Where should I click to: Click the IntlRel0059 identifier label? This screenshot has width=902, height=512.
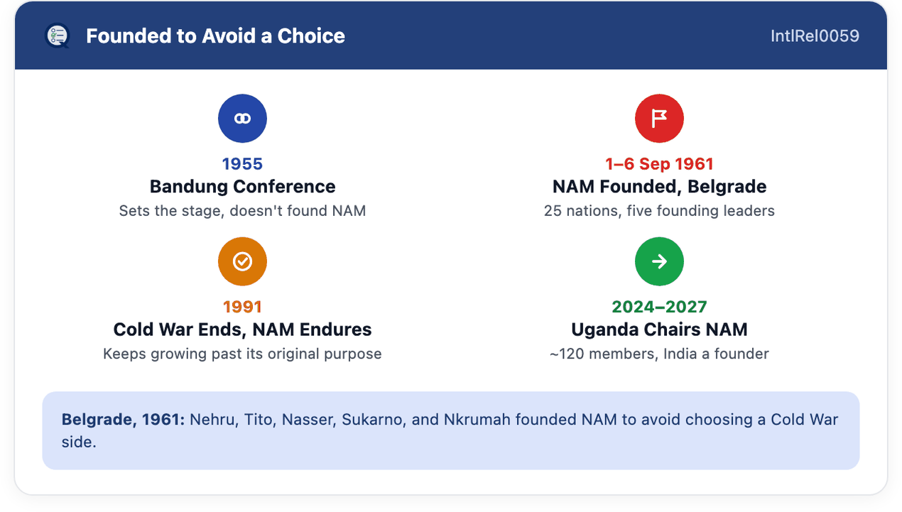point(815,36)
